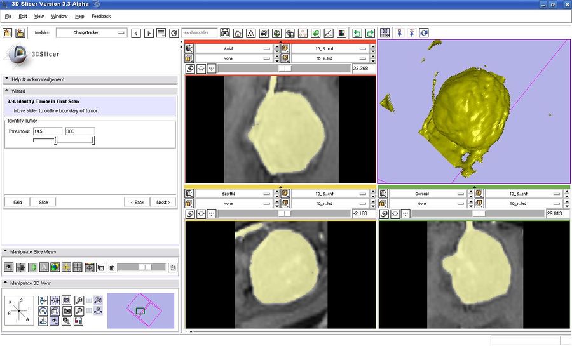Open the Feedback menu

pos(100,16)
